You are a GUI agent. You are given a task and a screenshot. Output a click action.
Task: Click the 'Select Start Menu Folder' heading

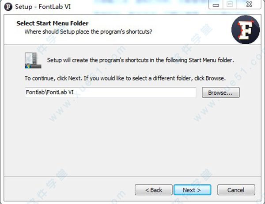tap(53, 23)
